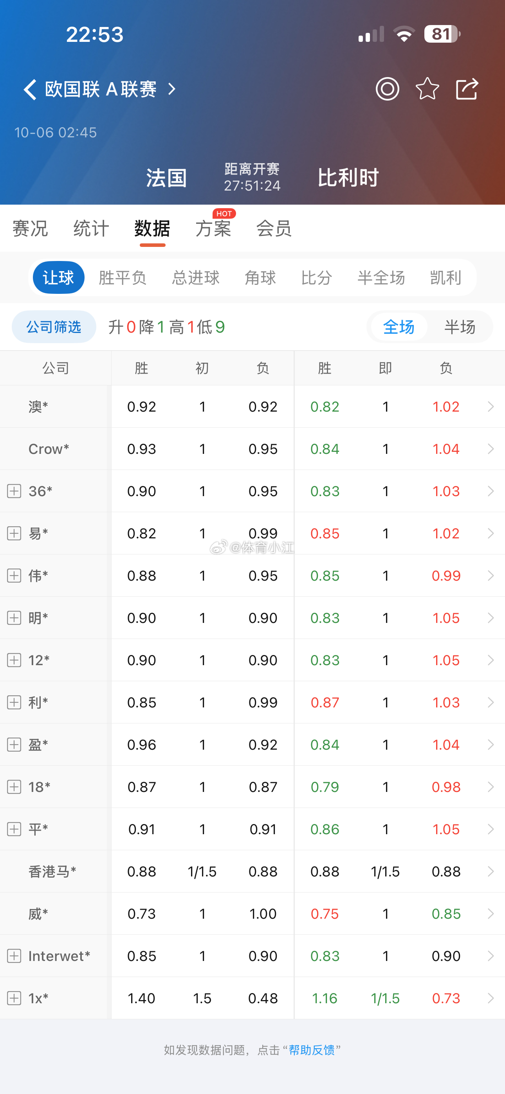Expand the 12* company row

14,660
